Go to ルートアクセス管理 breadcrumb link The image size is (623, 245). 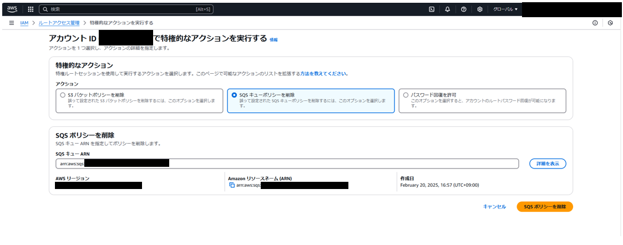point(59,23)
